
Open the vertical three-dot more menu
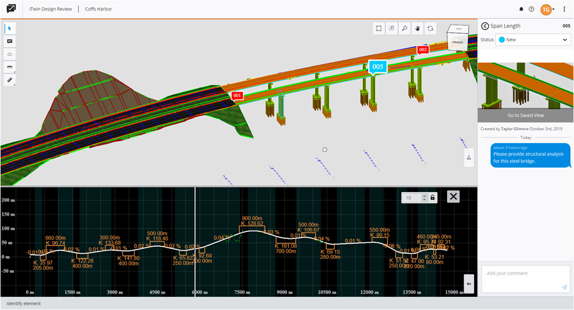pyautogui.click(x=564, y=9)
